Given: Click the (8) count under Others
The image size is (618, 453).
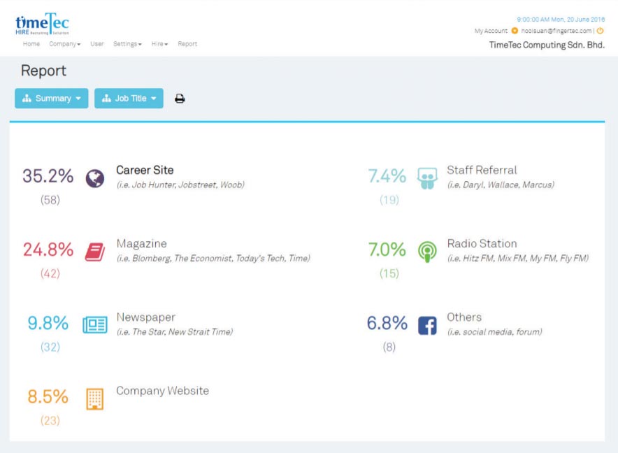Looking at the screenshot, I should tap(389, 347).
